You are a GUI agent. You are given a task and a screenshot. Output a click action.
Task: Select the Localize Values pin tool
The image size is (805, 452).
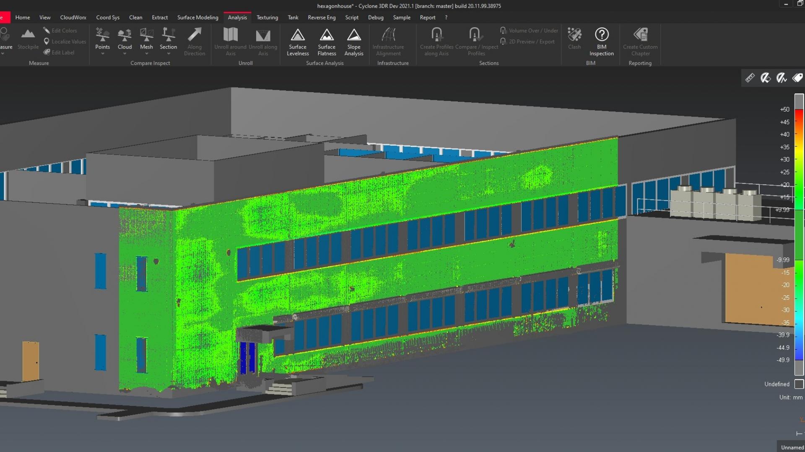click(65, 41)
